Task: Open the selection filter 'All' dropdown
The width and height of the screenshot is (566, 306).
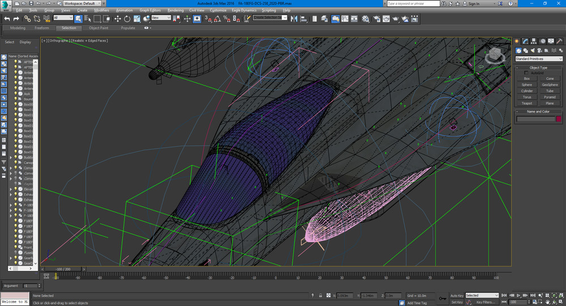Action: (x=63, y=18)
